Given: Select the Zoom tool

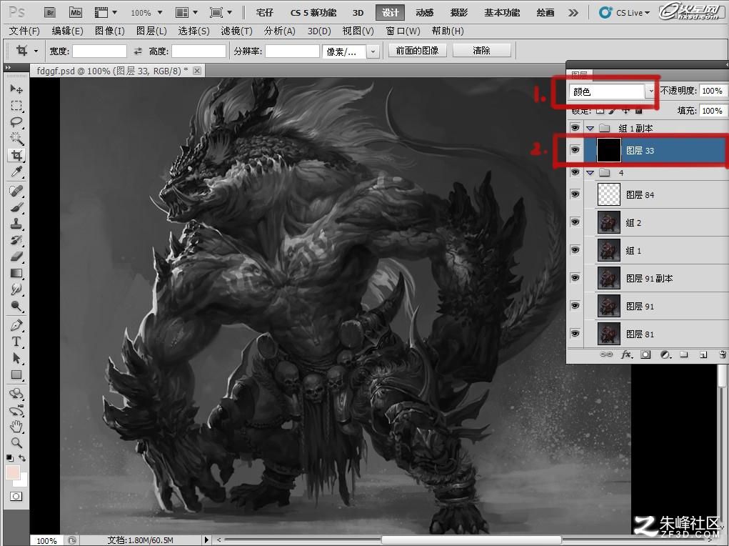Looking at the screenshot, I should tap(16, 442).
